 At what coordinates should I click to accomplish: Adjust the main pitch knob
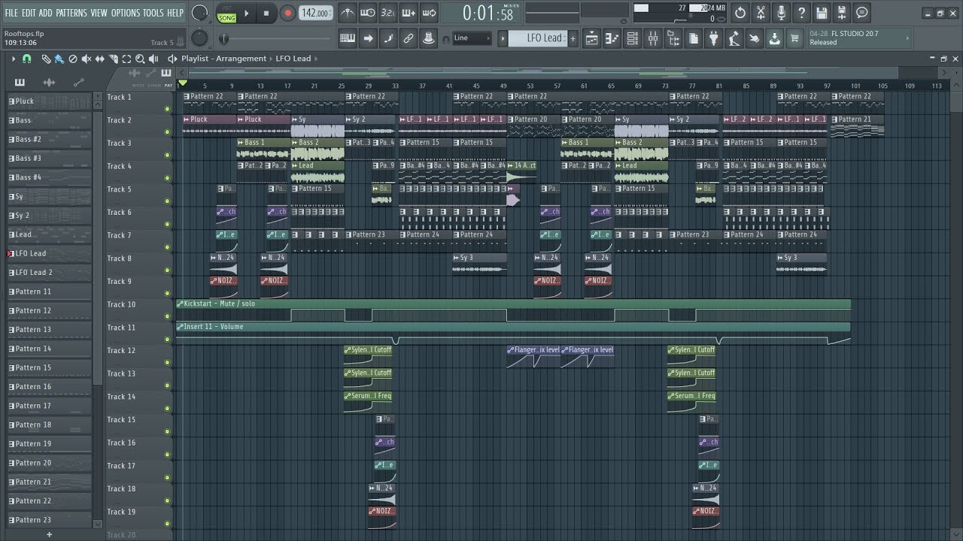click(200, 38)
